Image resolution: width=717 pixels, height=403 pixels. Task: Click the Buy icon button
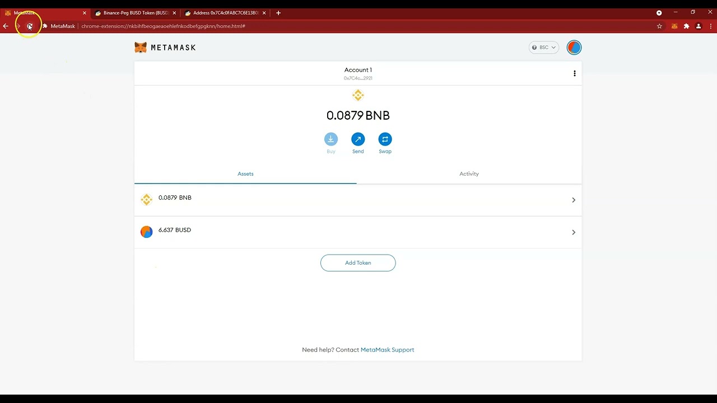330,139
